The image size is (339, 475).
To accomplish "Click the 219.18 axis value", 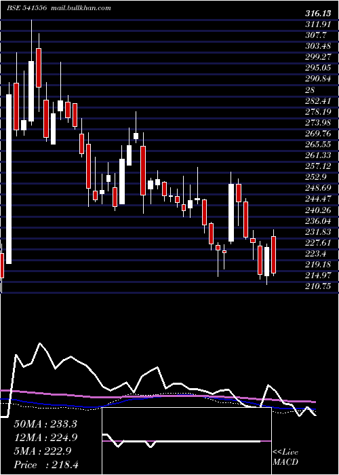I will tap(318, 265).
